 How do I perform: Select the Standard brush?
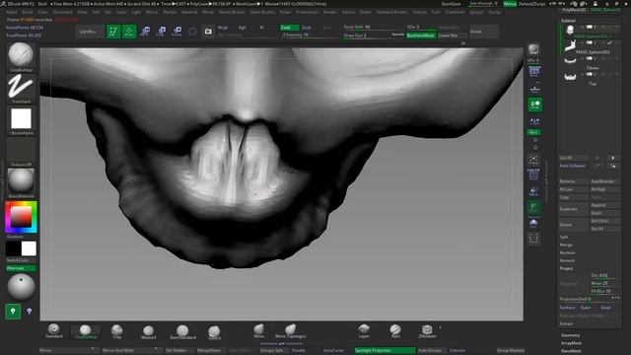pos(54,331)
